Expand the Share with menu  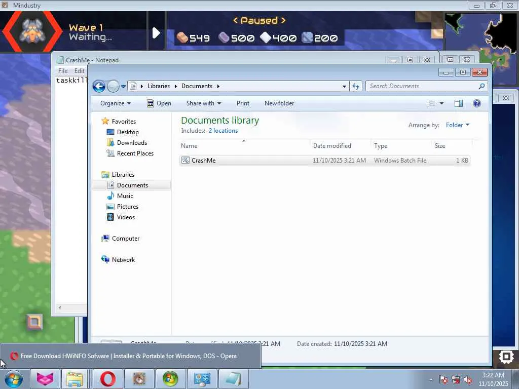point(204,103)
